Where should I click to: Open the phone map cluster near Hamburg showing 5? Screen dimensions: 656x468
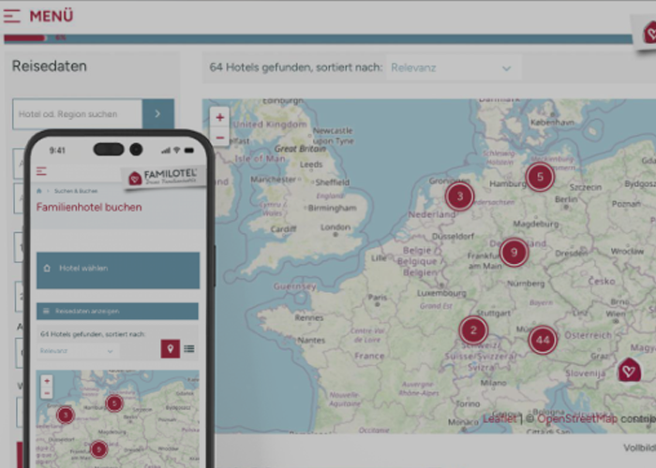(x=114, y=403)
